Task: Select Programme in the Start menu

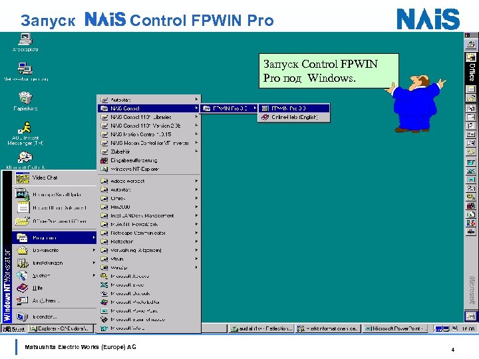Action: (x=55, y=237)
